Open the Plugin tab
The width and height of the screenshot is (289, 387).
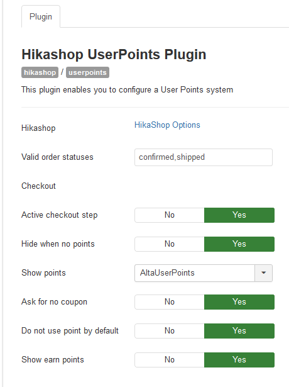41,16
